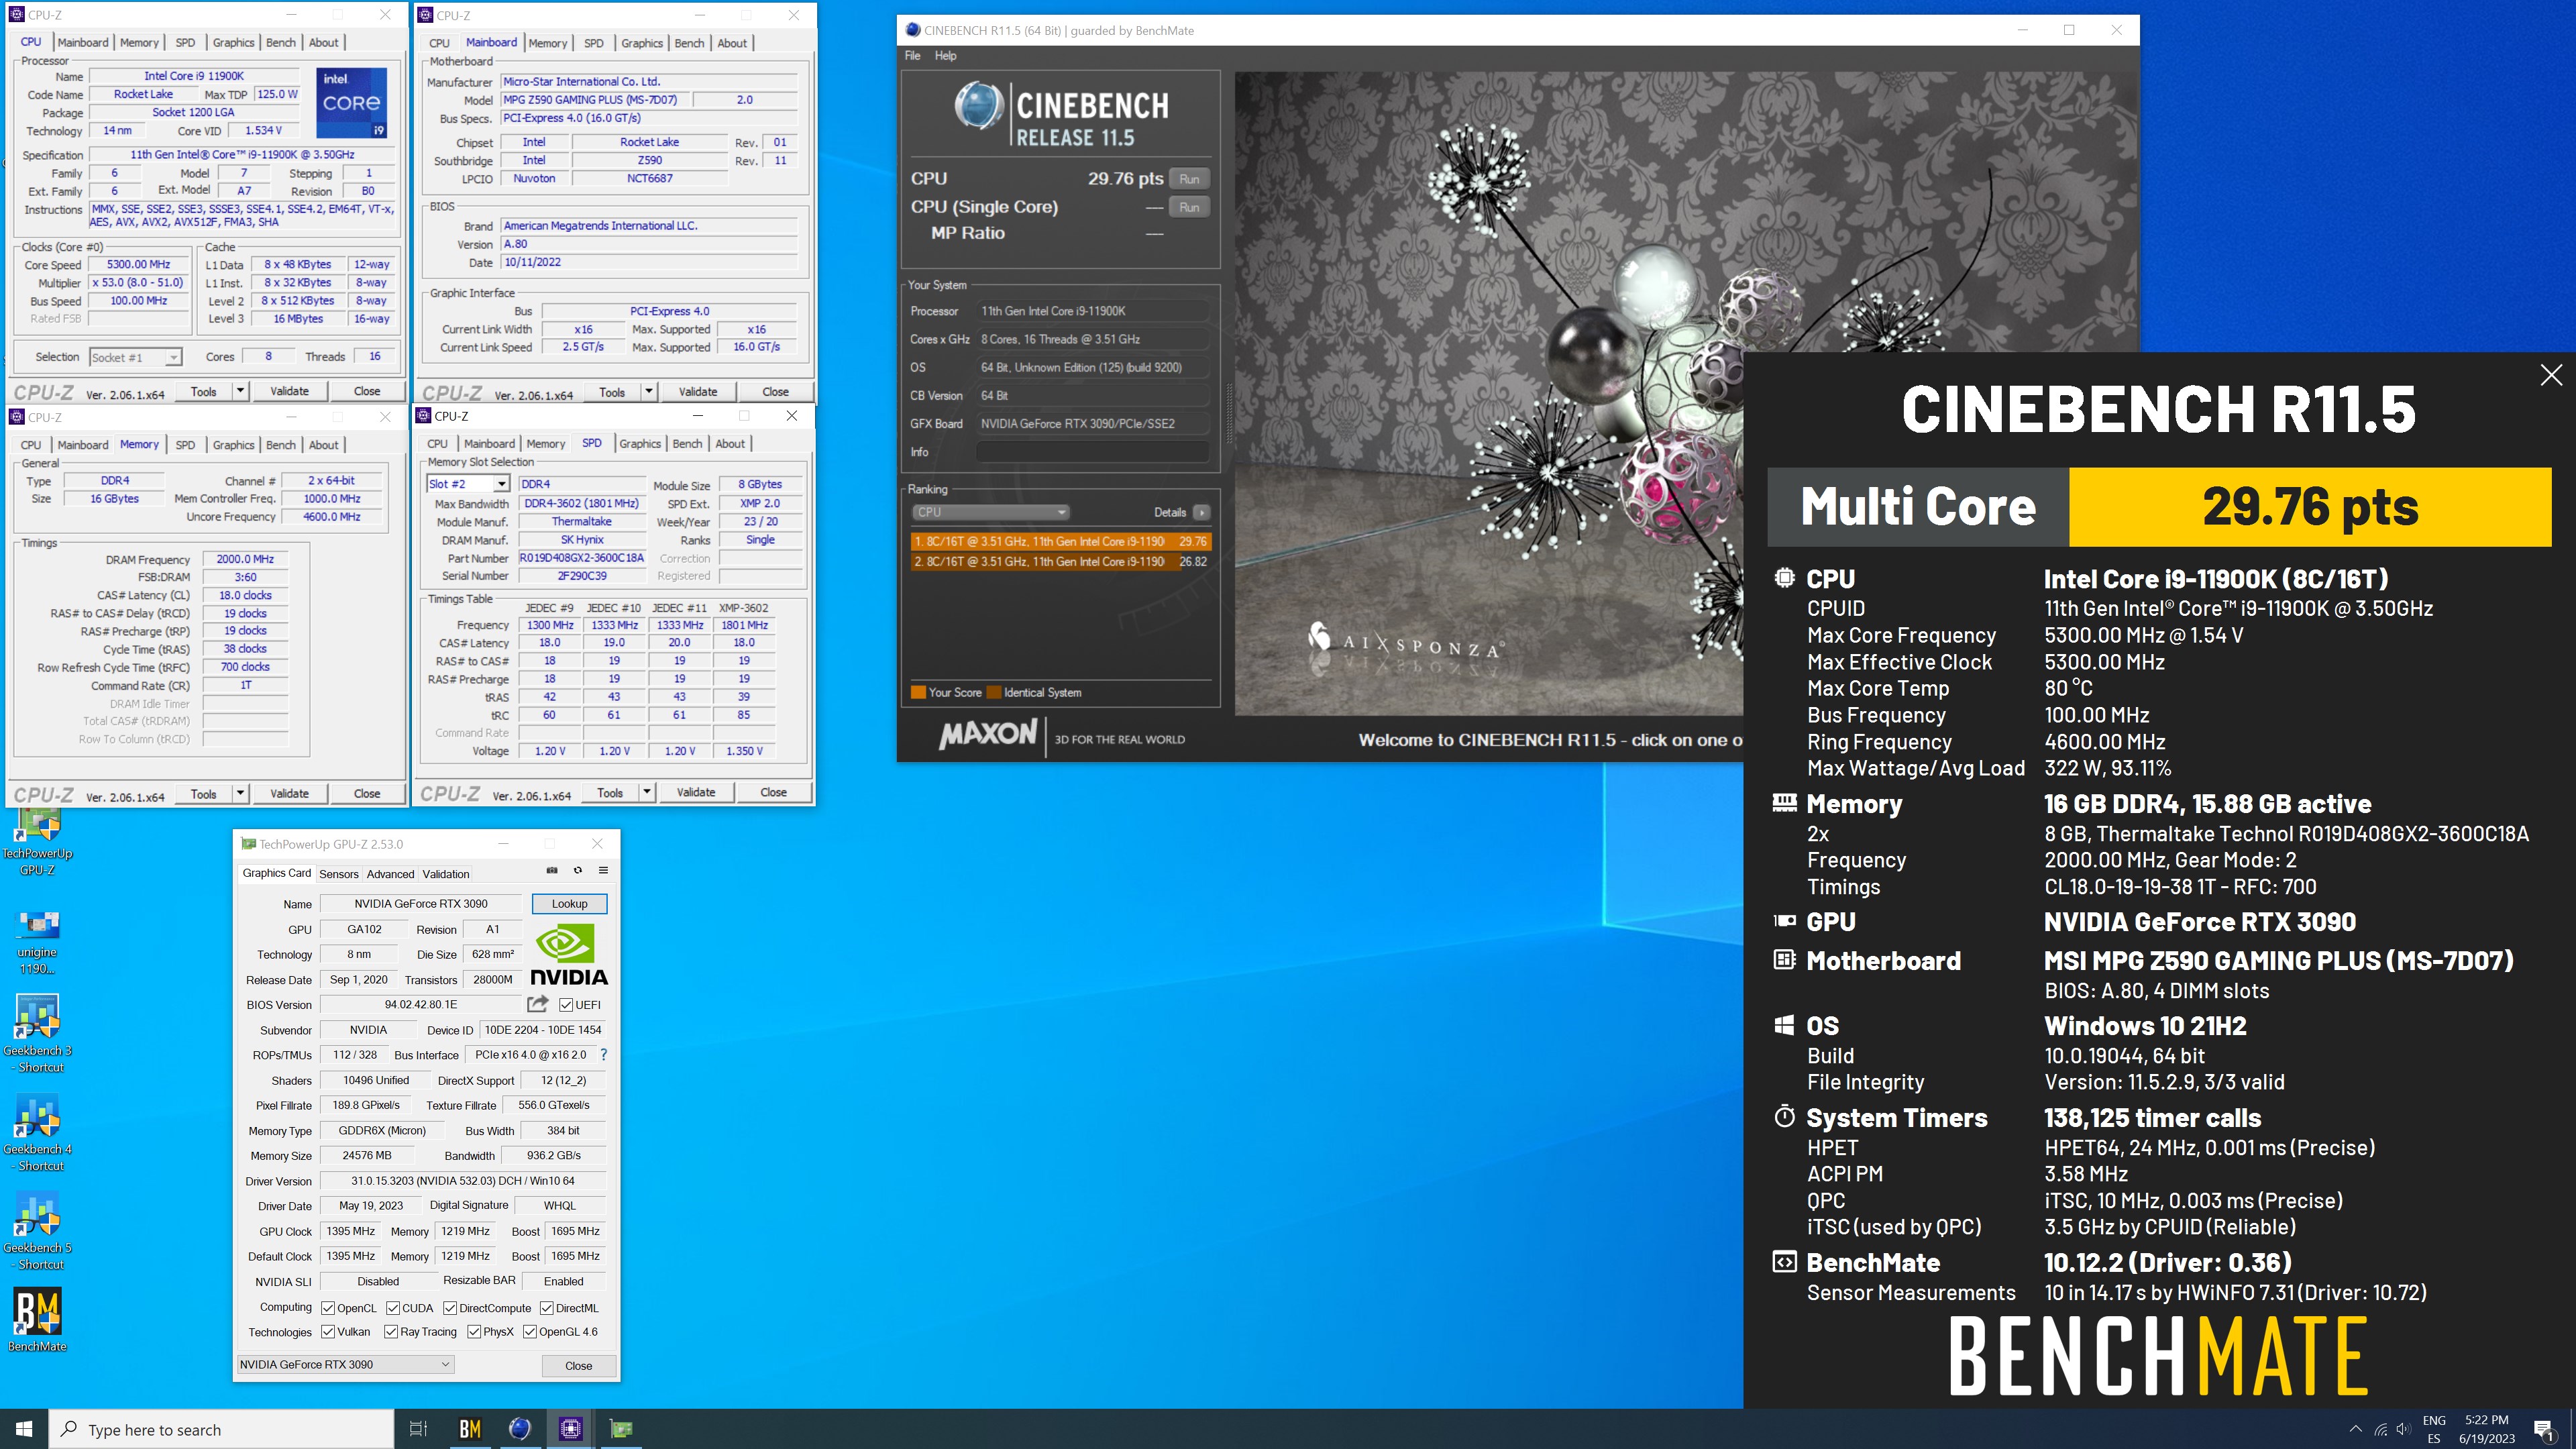Open the unigine 1190 desktop icon

click(38, 941)
